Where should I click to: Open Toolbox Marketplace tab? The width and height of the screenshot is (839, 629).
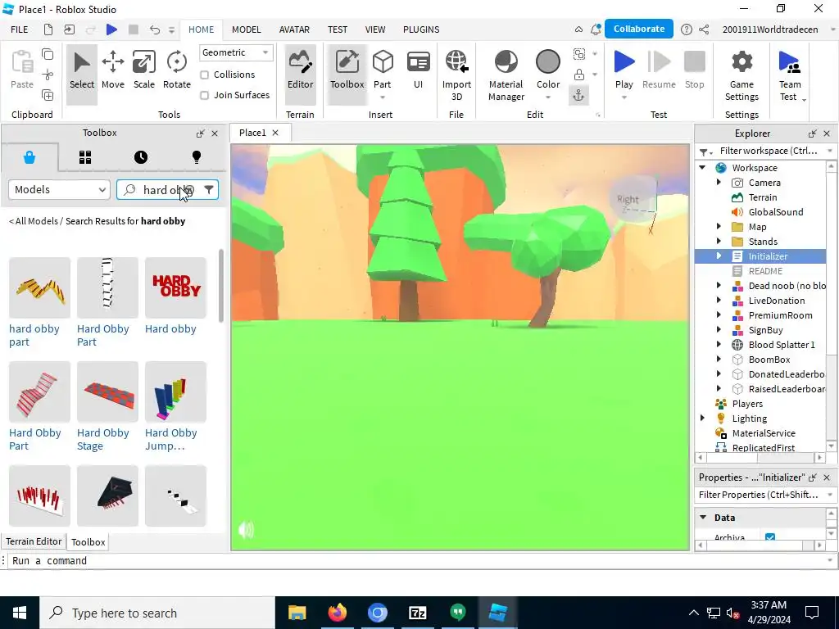[29, 157]
